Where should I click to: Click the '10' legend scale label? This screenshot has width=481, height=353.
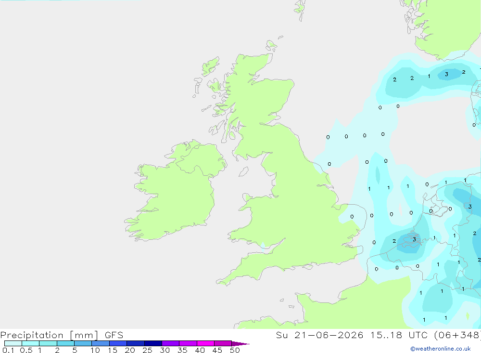pos(95,350)
